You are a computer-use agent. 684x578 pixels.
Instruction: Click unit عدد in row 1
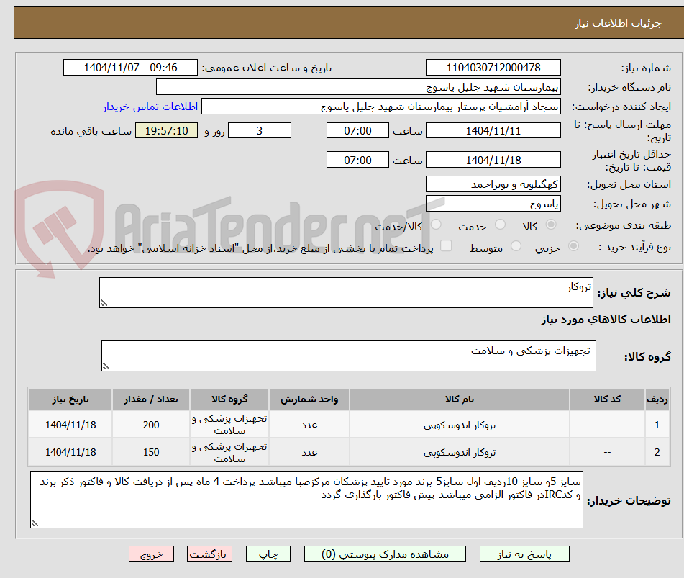pyautogui.click(x=309, y=425)
